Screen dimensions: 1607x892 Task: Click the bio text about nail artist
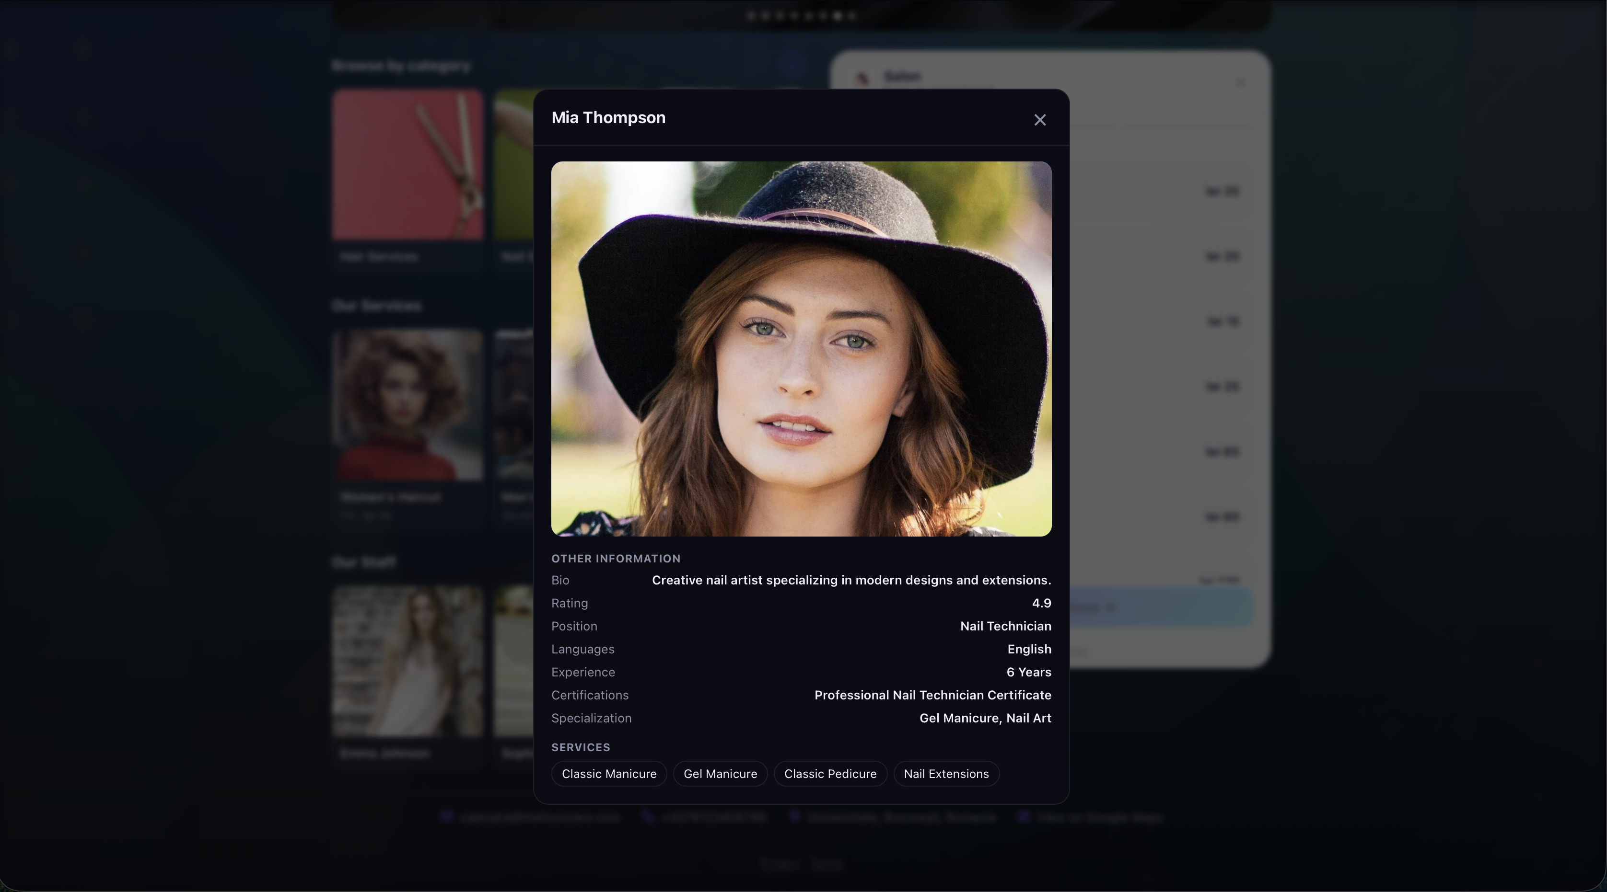click(x=851, y=580)
